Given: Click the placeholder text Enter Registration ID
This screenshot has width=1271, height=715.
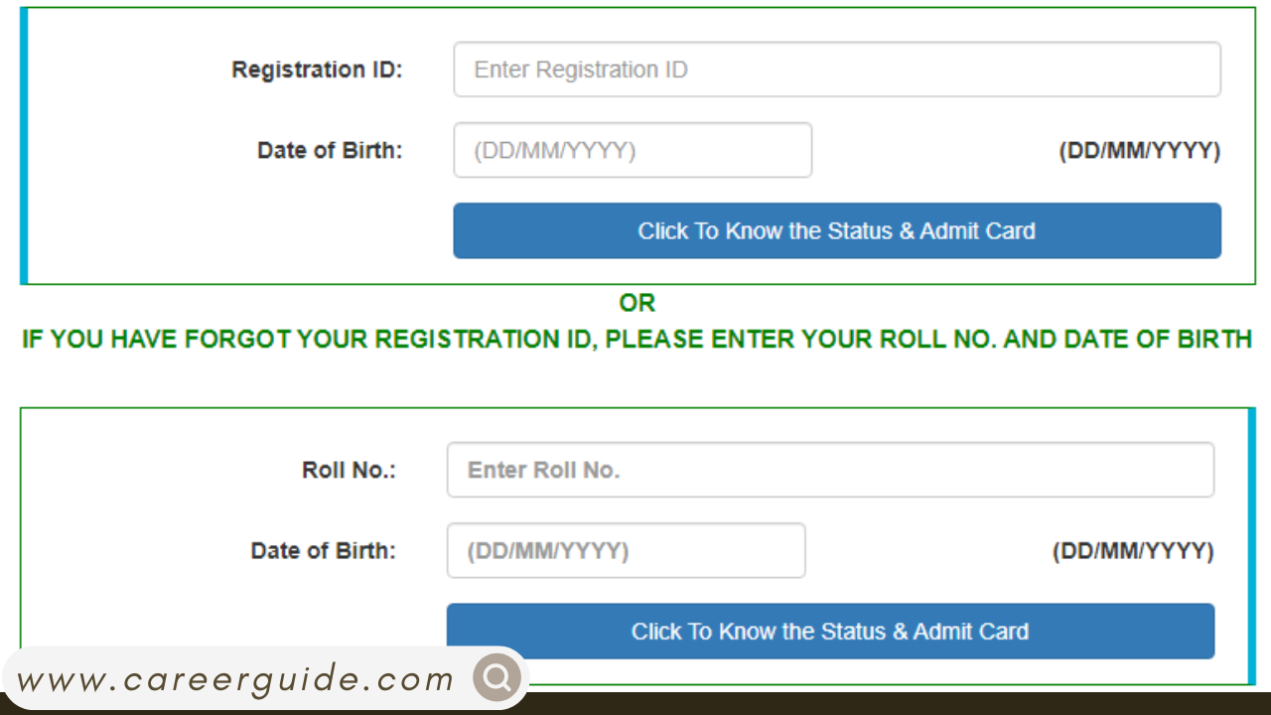Looking at the screenshot, I should (x=581, y=69).
